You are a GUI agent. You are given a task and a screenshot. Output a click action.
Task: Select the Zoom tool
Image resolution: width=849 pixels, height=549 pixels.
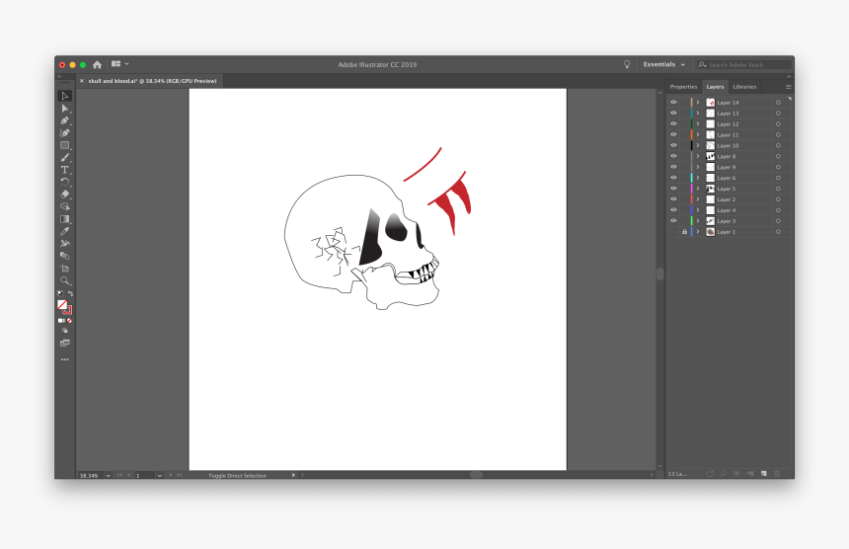tap(64, 280)
